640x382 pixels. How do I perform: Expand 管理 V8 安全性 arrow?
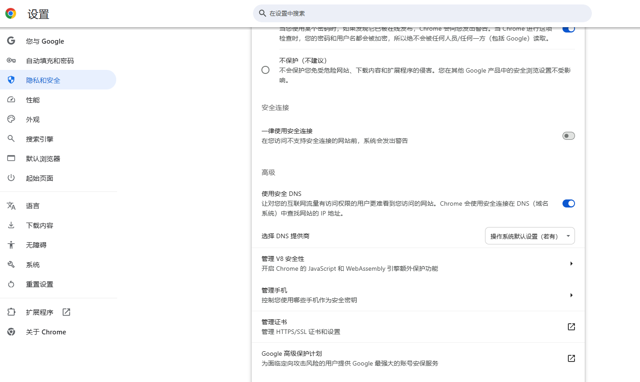click(571, 264)
